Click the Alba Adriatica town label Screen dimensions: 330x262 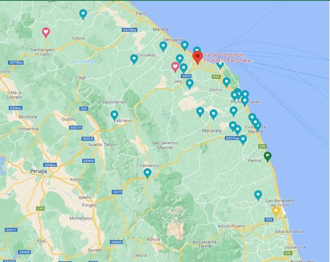(289, 232)
